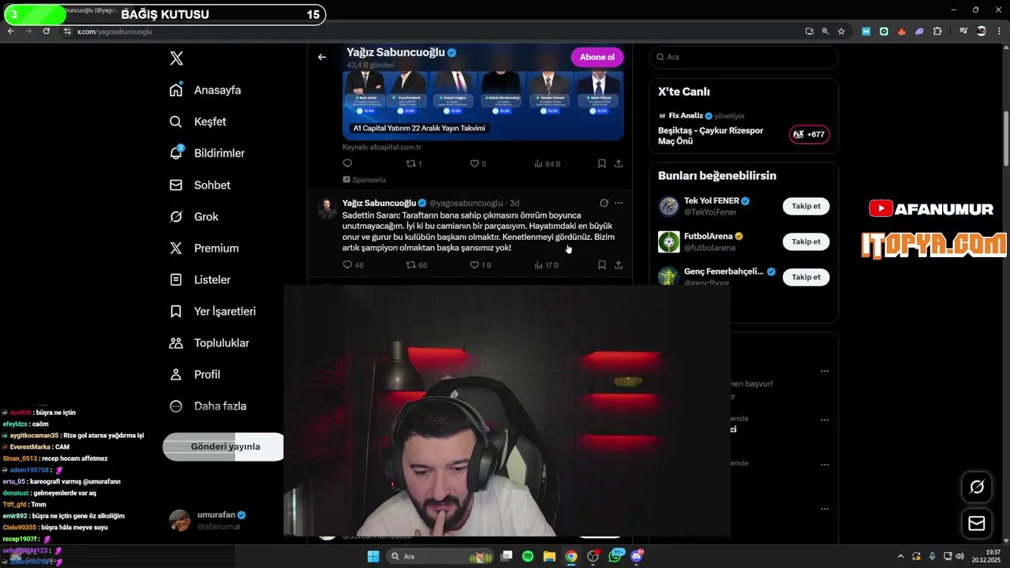Share the A1 Capital sponsored post
The height and width of the screenshot is (568, 1010).
(x=619, y=163)
